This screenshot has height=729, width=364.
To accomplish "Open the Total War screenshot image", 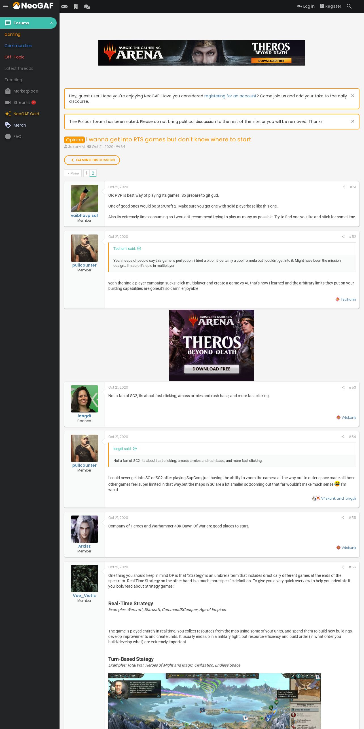I will [215, 701].
